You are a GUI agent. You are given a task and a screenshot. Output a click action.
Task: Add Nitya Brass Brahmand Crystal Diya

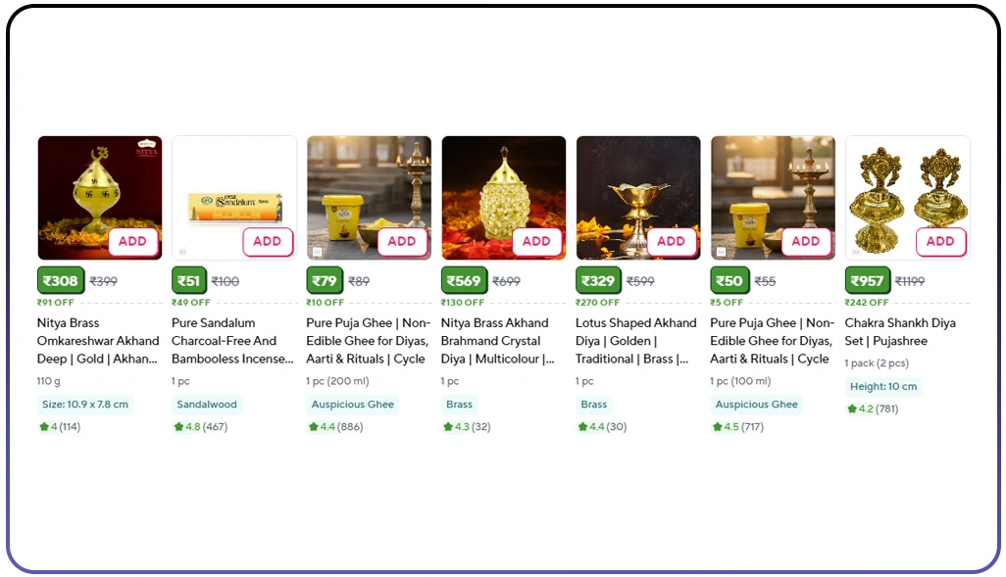click(x=536, y=241)
